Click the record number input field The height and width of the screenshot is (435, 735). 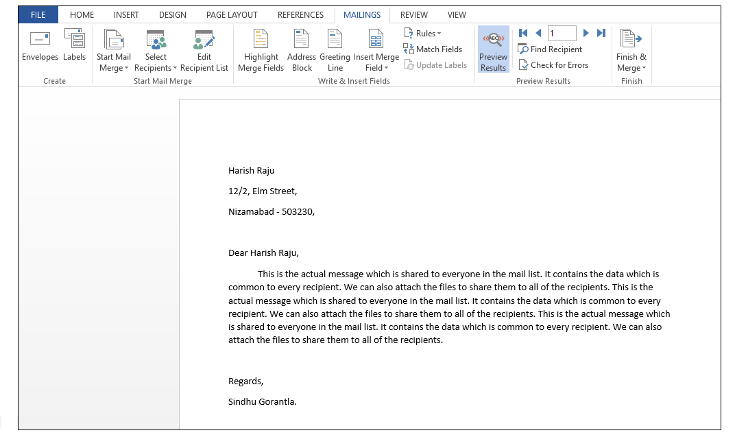click(x=562, y=34)
